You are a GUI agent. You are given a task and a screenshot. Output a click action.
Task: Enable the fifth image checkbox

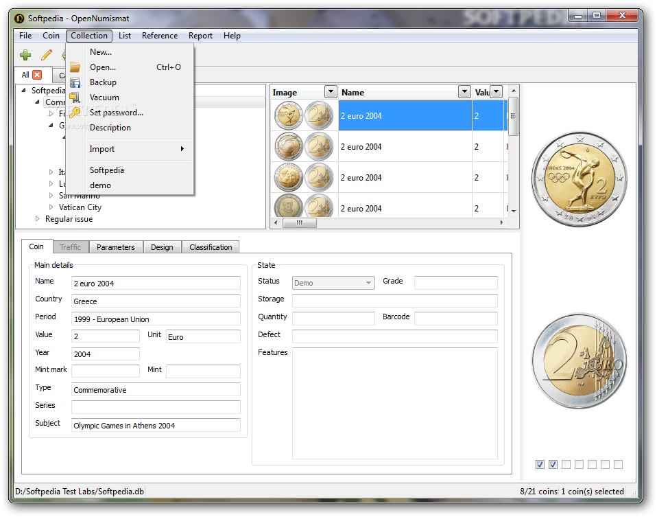592,464
